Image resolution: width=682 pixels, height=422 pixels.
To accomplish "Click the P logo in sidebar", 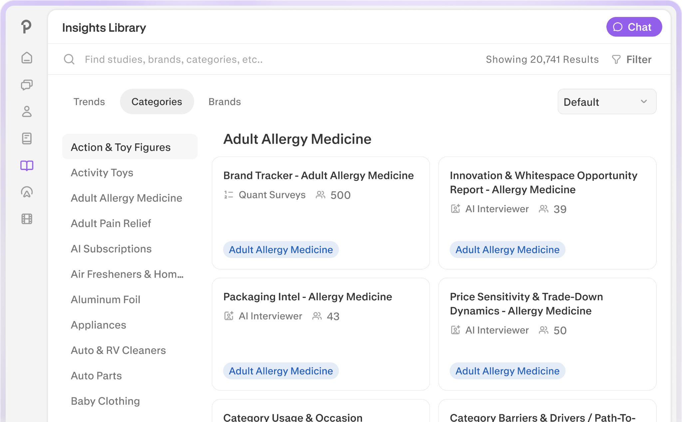I will click(x=26, y=26).
